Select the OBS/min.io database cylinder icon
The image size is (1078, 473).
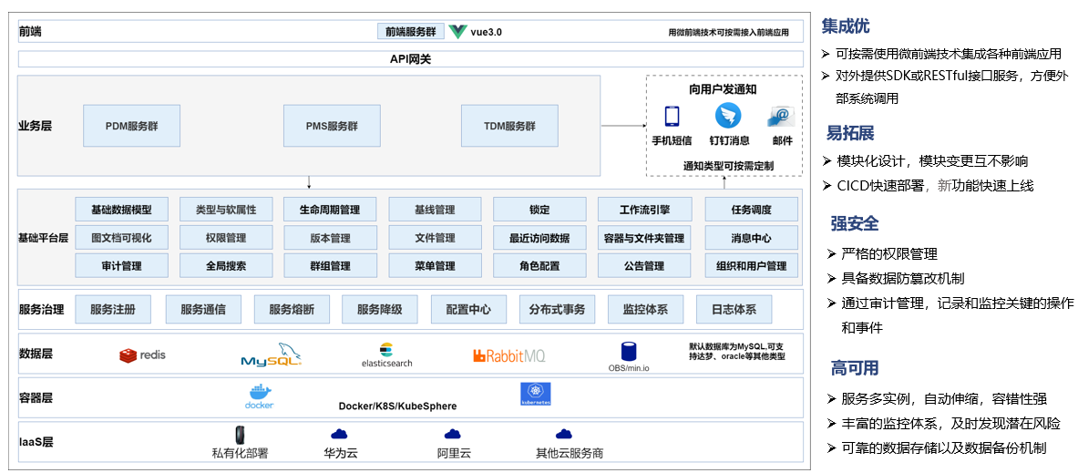(x=629, y=352)
